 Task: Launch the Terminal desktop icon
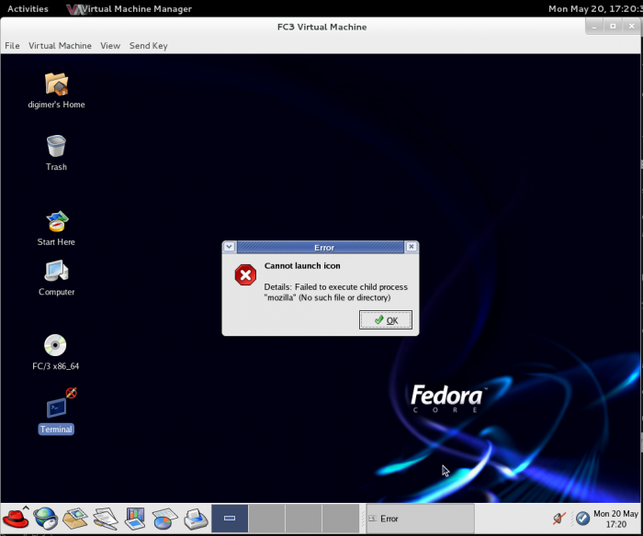point(56,408)
